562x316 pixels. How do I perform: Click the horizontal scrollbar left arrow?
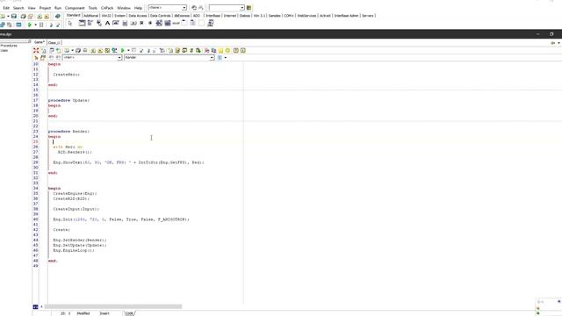[x=41, y=306]
